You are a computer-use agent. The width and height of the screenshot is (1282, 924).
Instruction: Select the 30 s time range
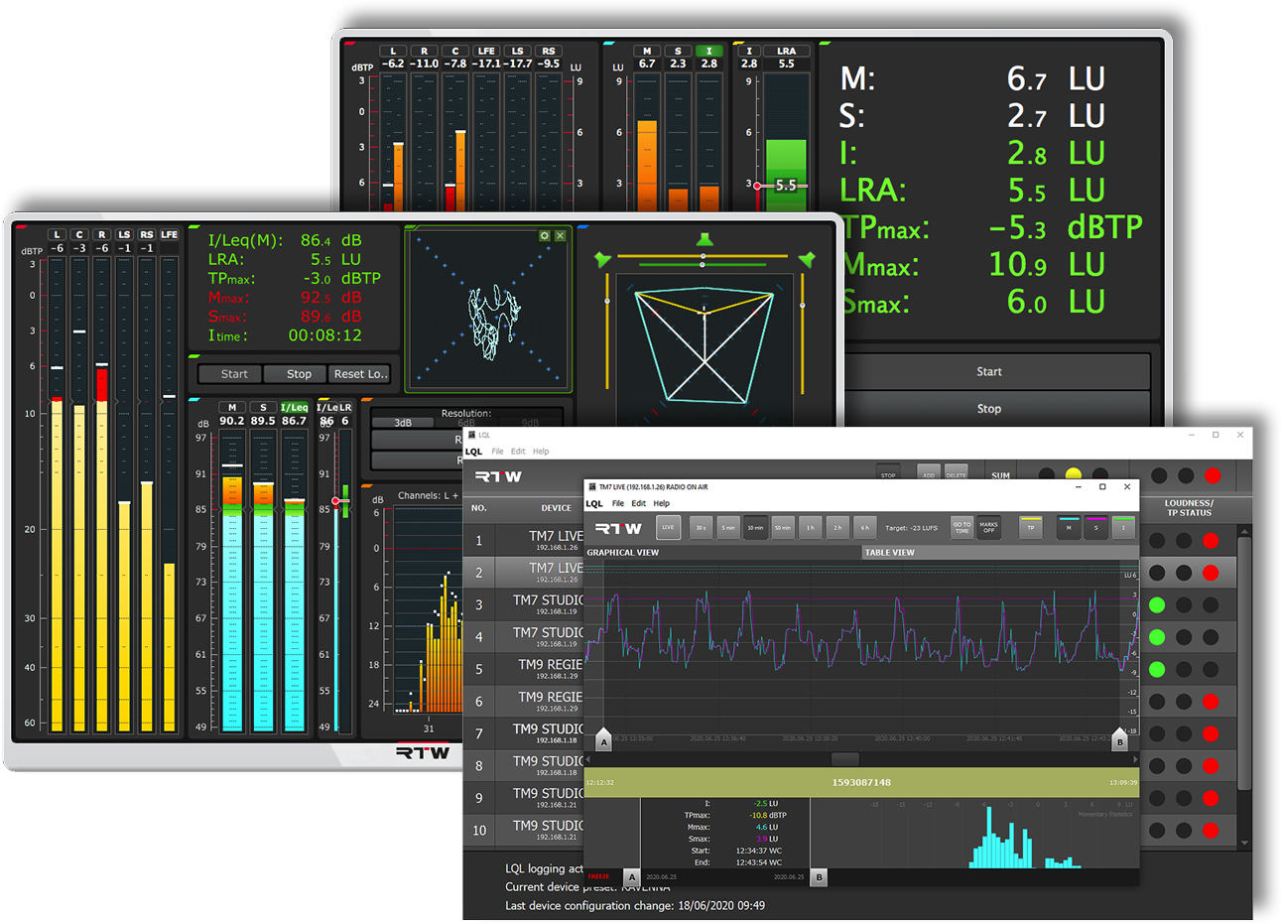click(x=701, y=527)
